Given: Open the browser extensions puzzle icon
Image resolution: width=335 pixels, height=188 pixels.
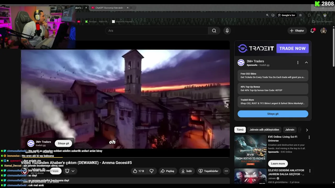Looking at the screenshot, I should (x=309, y=15).
